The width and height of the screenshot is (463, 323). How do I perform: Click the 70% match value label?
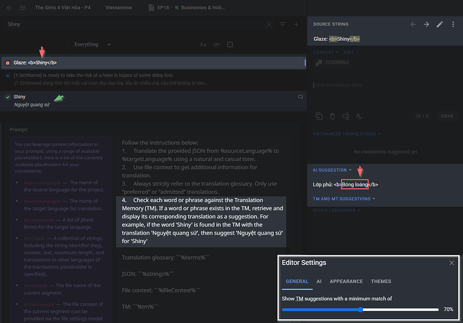pos(448,310)
